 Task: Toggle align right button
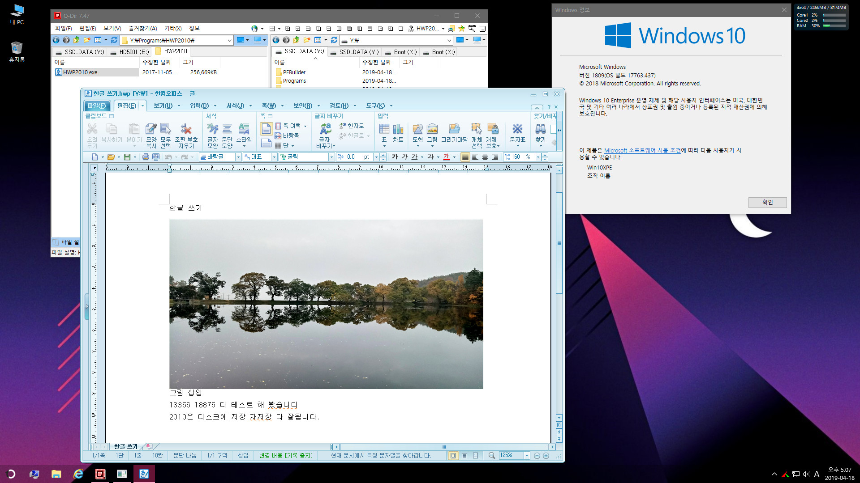(495, 157)
